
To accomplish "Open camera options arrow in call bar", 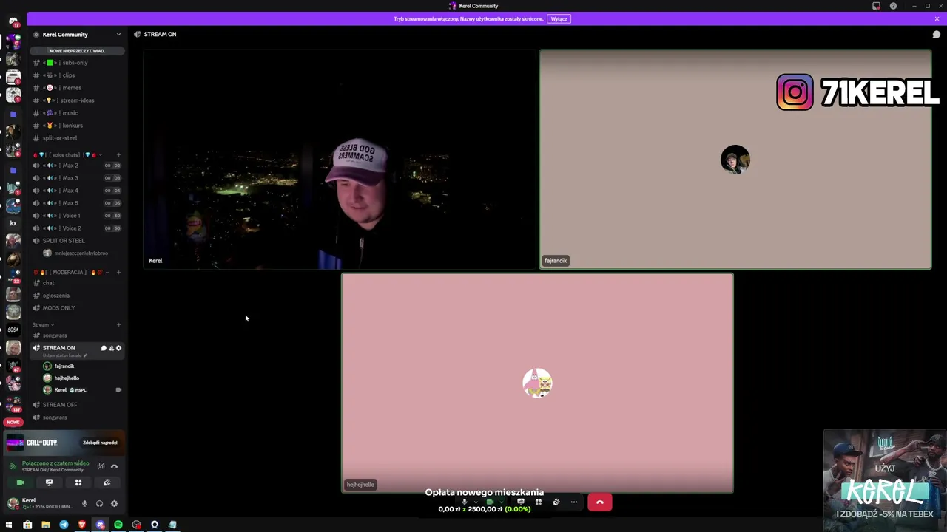I will click(x=500, y=502).
